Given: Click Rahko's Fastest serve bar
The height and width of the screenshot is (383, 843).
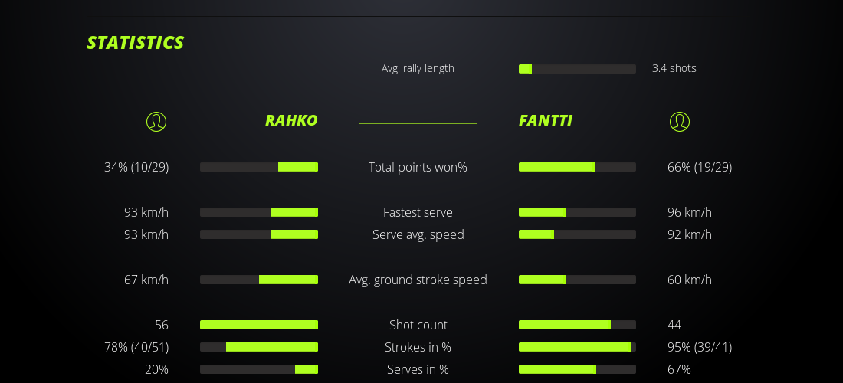Looking at the screenshot, I should click(259, 212).
